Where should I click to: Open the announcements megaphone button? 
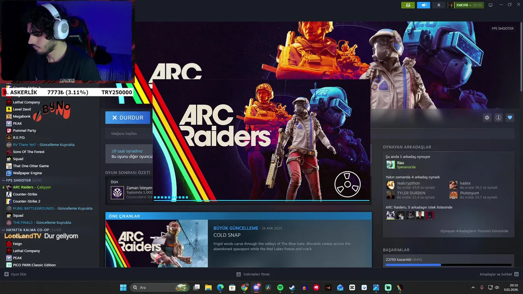(x=424, y=5)
